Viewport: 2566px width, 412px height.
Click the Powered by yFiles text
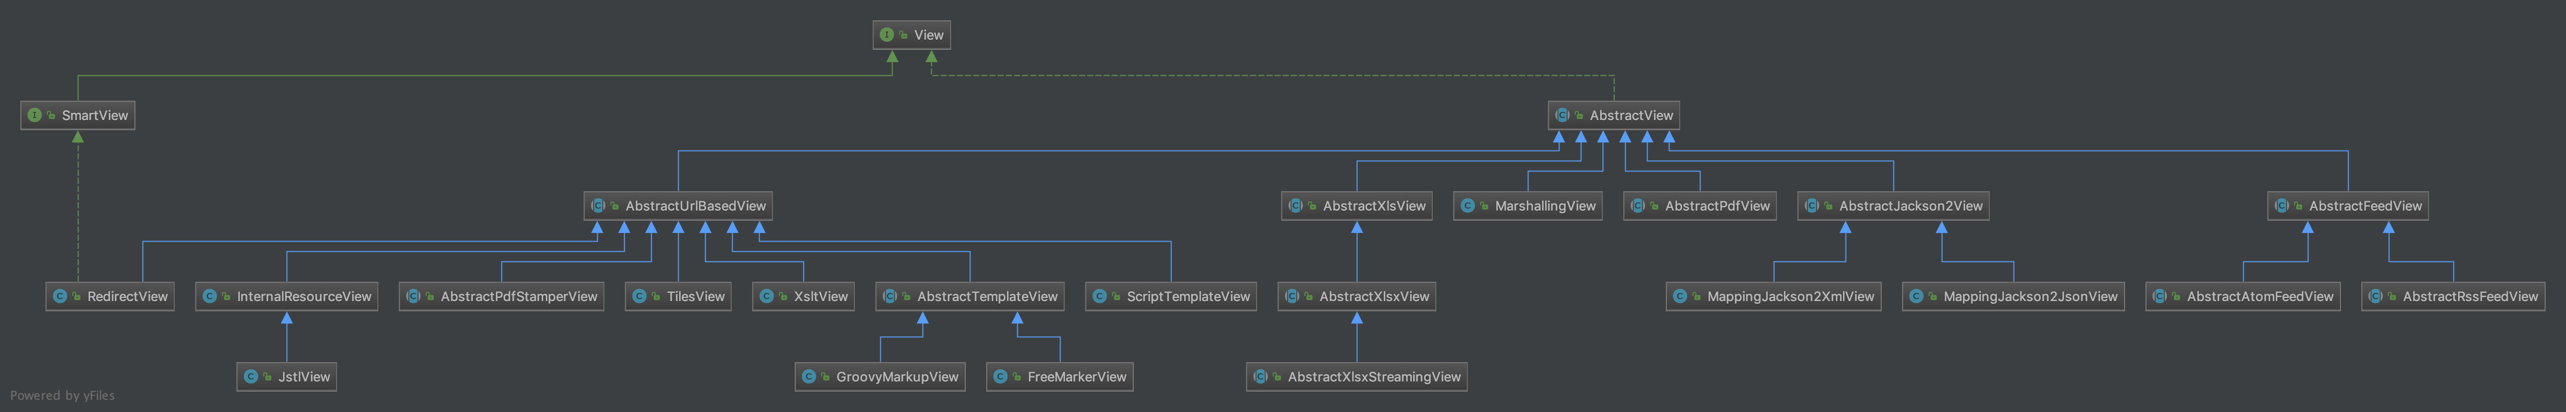63,396
